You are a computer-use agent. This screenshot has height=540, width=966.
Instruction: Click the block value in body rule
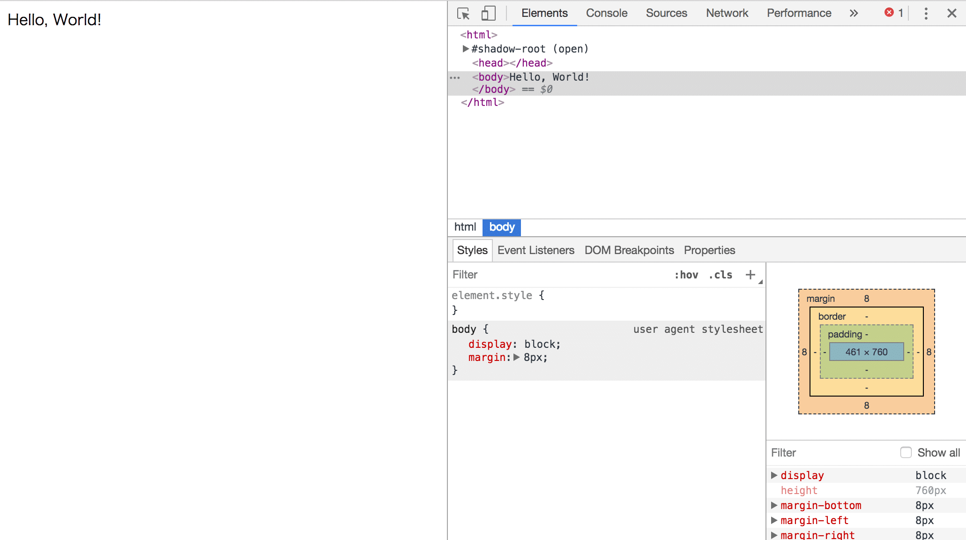point(539,344)
